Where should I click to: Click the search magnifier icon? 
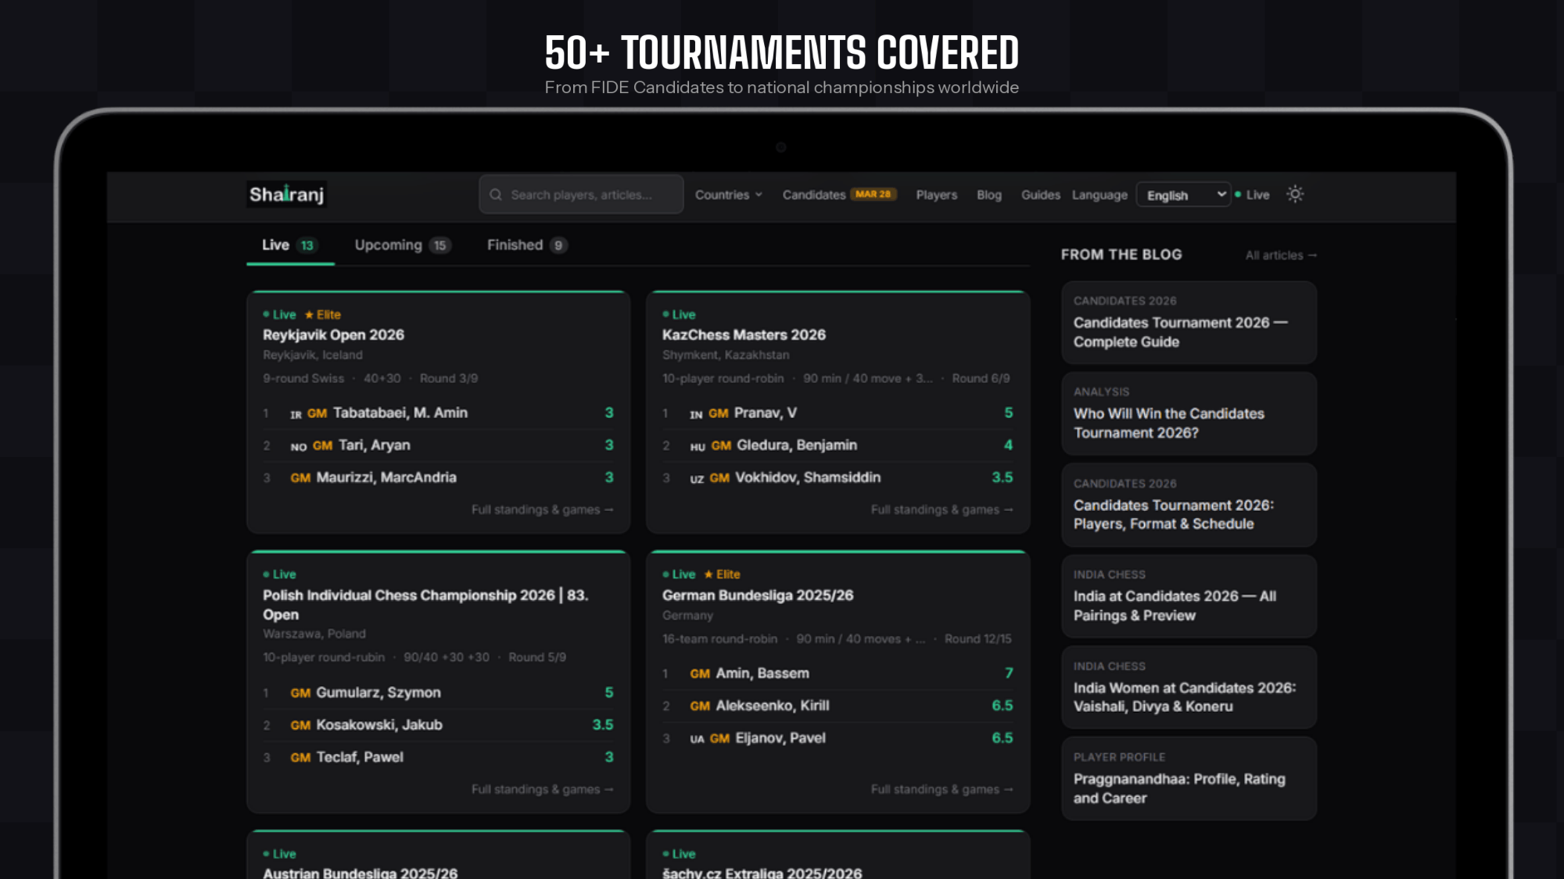click(x=496, y=195)
